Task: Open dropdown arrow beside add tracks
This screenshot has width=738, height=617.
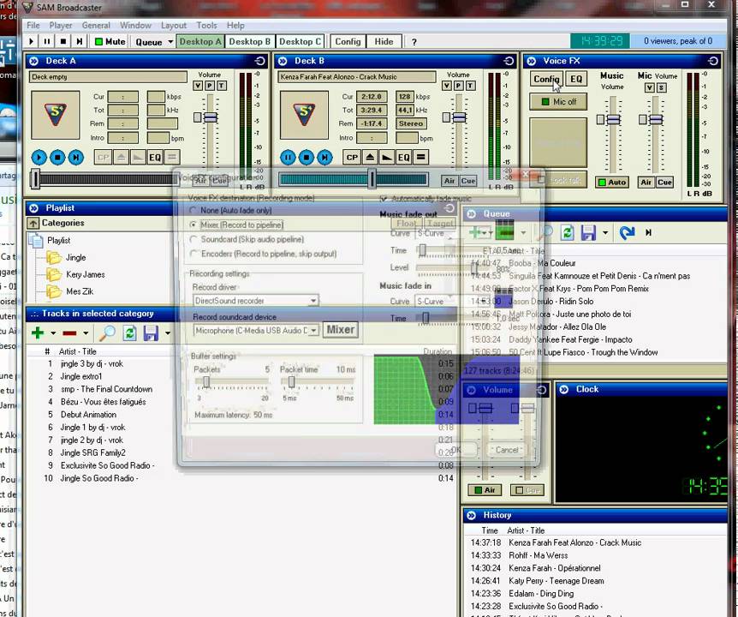Action: coord(53,333)
